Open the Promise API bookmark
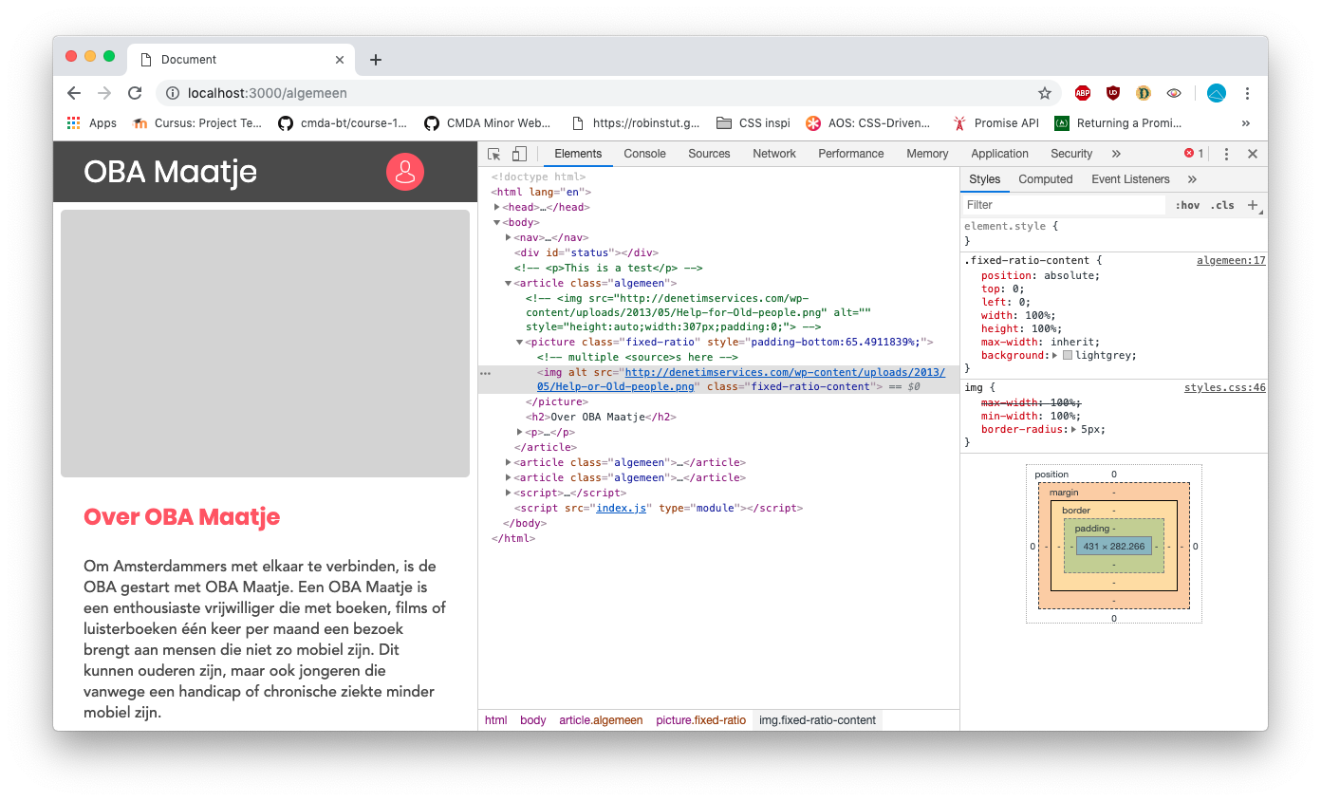This screenshot has height=801, width=1321. coord(996,122)
